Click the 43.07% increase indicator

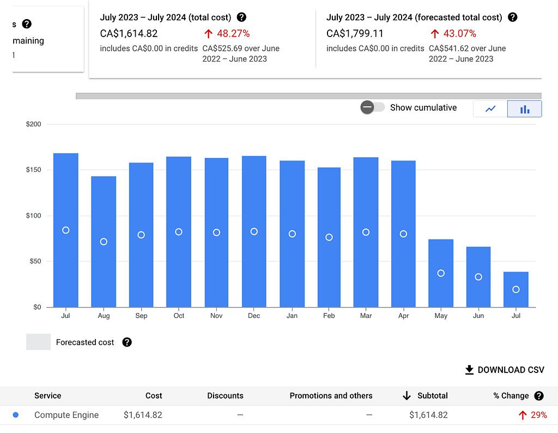453,33
